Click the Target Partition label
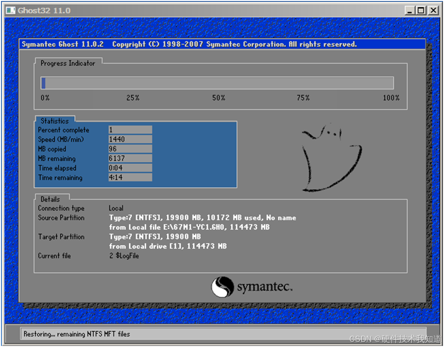 [61, 237]
